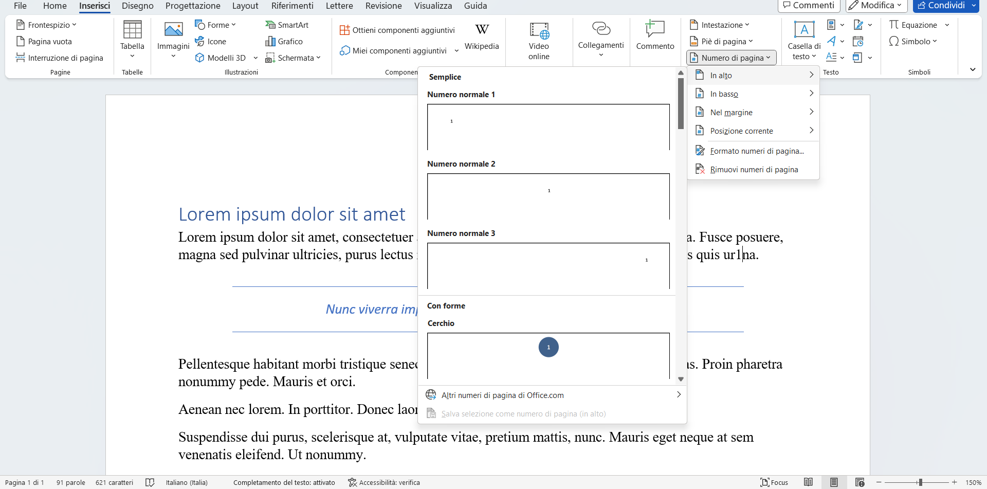Insert a Simbolo special character
The width and height of the screenshot is (987, 489).
tap(913, 41)
